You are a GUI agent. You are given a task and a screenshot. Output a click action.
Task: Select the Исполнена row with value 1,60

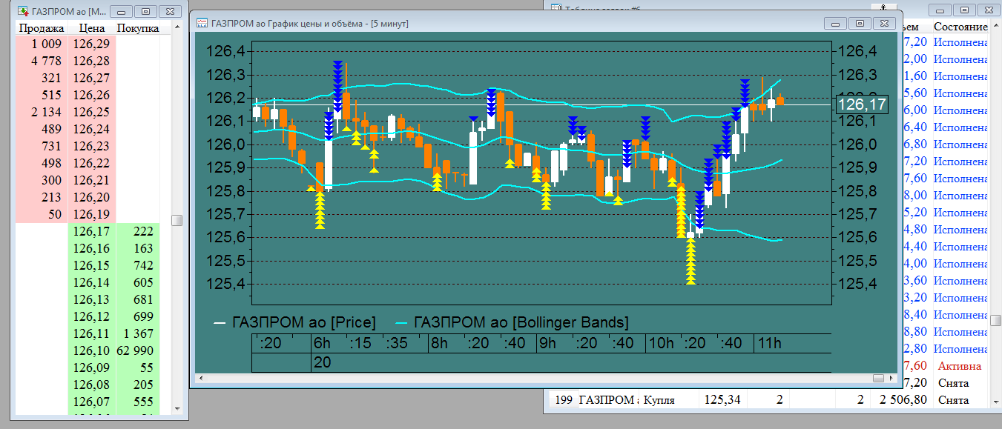pos(946,76)
